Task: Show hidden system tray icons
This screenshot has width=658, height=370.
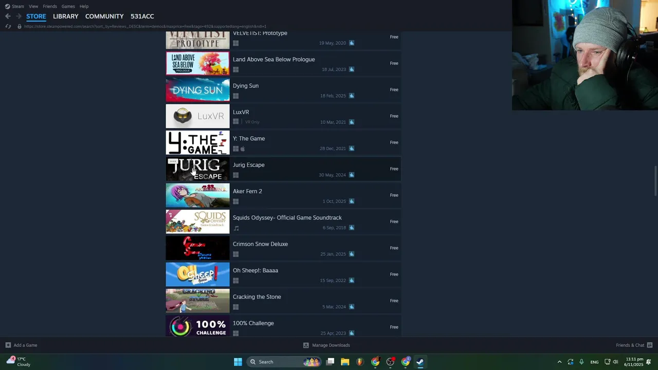Action: tap(559, 362)
